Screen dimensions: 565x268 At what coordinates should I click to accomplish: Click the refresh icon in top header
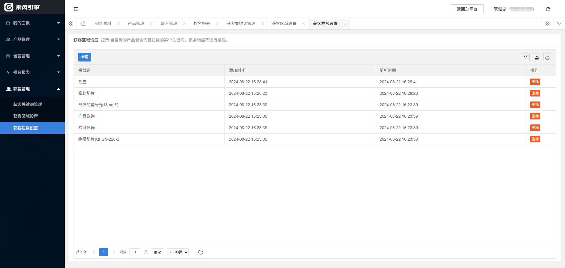click(548, 9)
